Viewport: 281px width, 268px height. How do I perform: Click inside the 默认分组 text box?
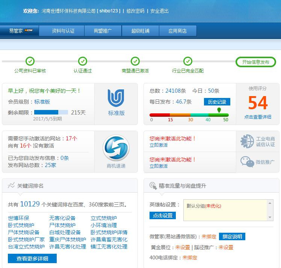tap(225, 210)
